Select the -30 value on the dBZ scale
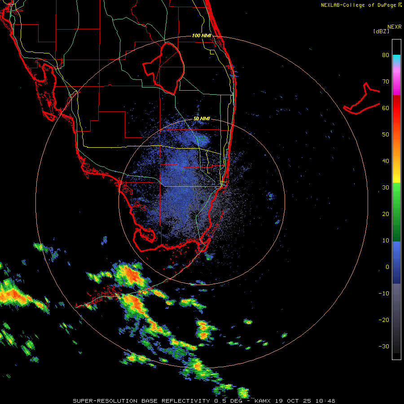Screen dimensions: 404x404 [x=384, y=347]
